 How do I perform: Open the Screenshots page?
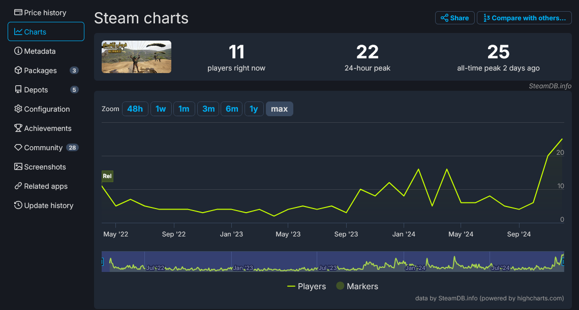(x=46, y=166)
